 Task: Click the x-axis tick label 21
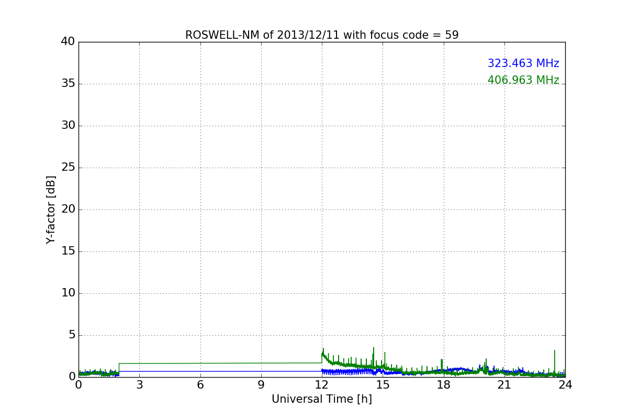[504, 385]
